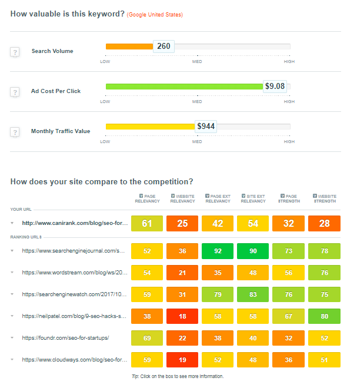
Task: Click cloudways Page Strength box 36
Action: click(289, 360)
